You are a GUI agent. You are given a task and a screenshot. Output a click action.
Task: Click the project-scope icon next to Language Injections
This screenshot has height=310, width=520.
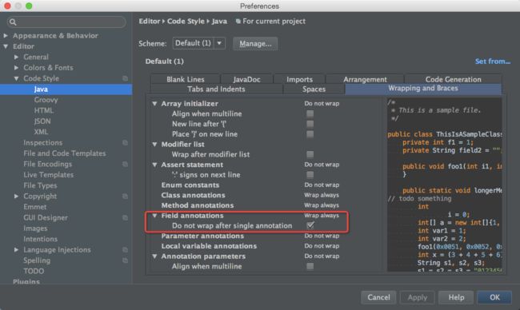click(x=125, y=250)
